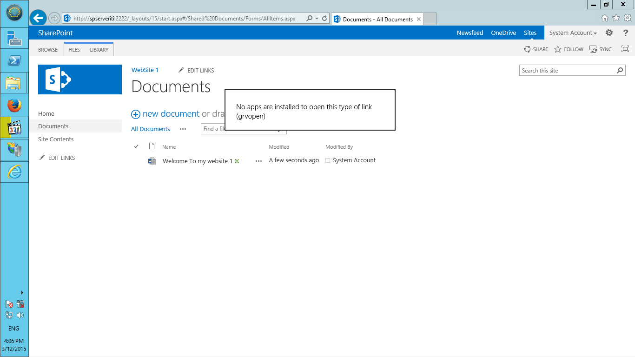Click the presence box beside System Account
The width and height of the screenshot is (635, 357).
coord(328,160)
